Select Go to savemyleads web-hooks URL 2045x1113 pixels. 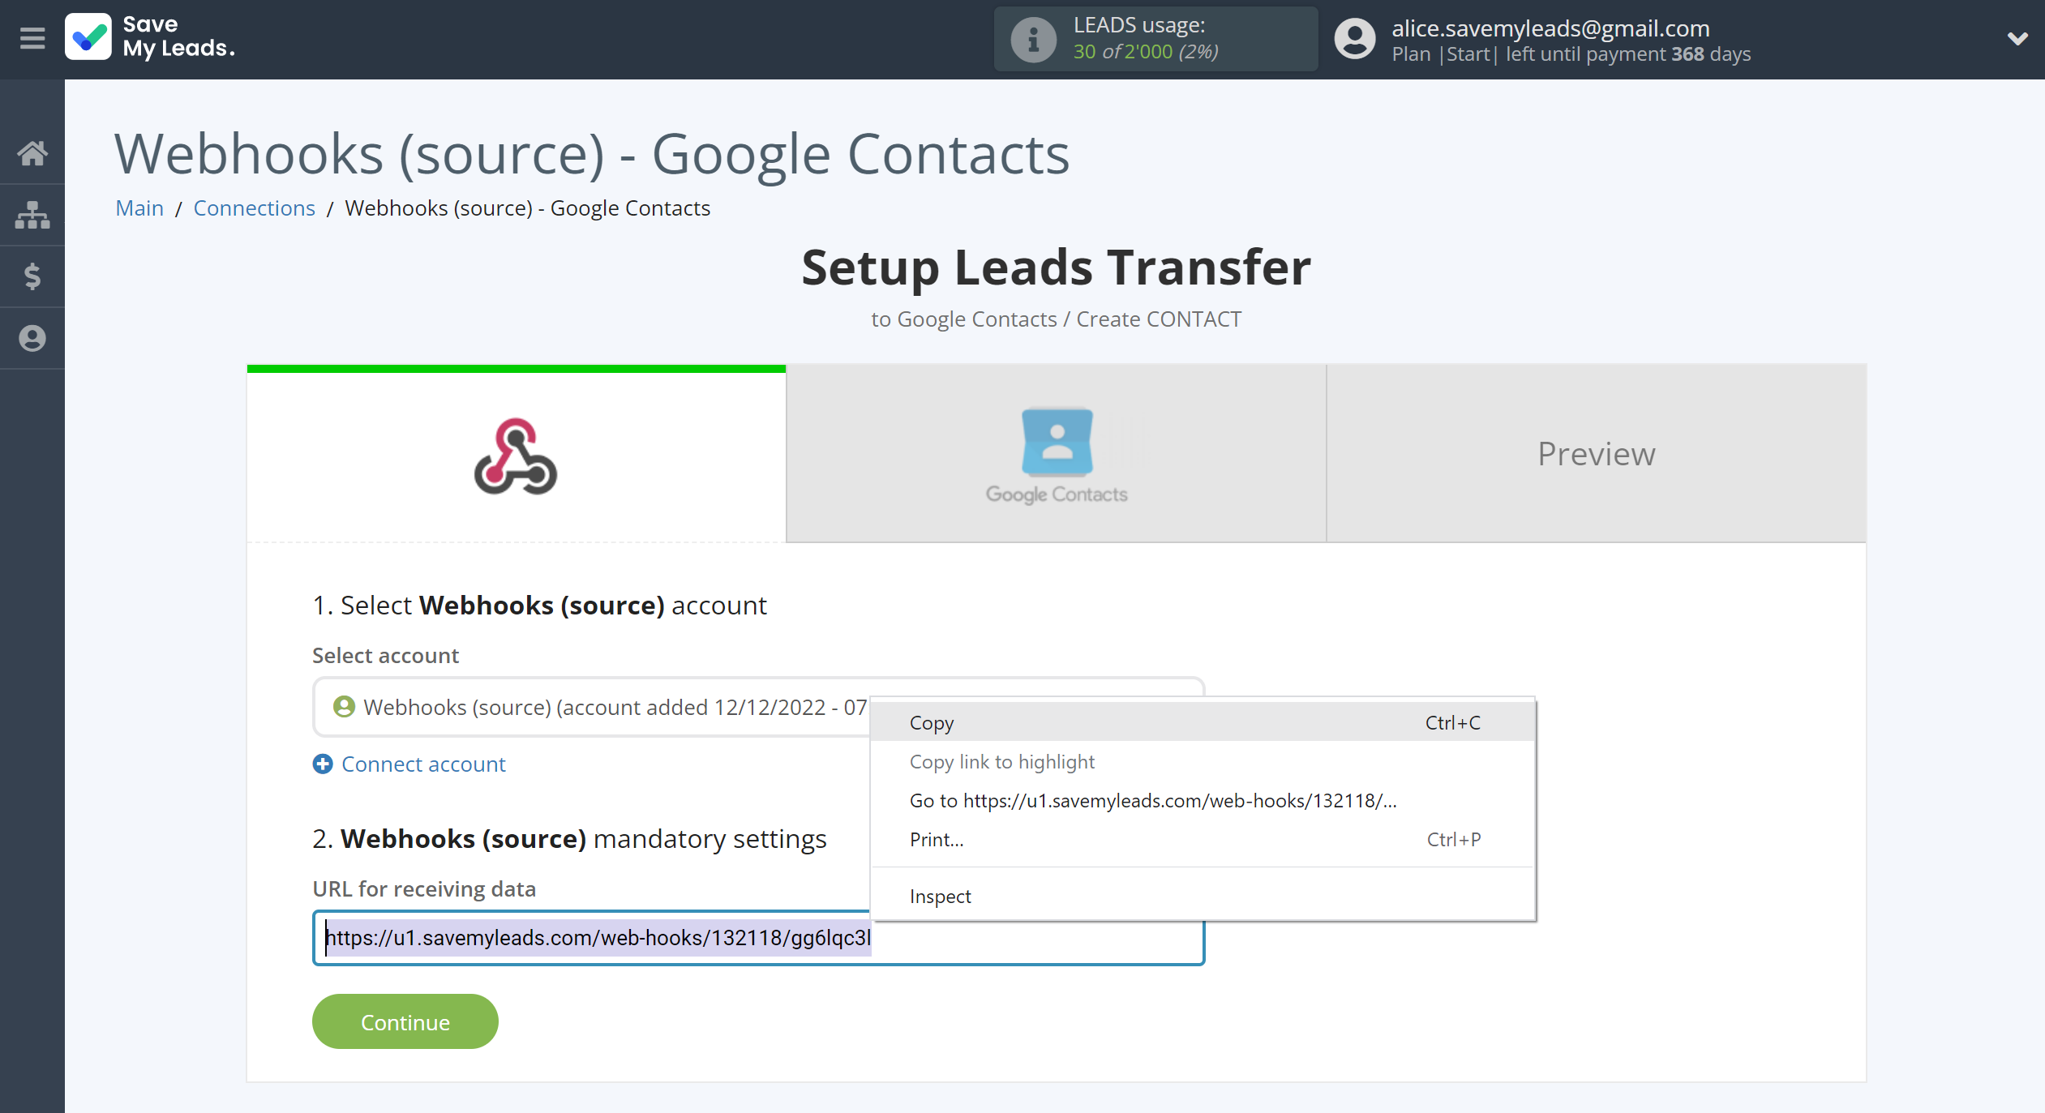[x=1151, y=800]
